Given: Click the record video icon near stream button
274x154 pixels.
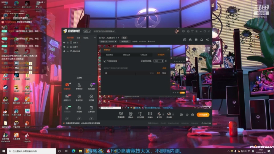Looking at the screenshot, I should [x=182, y=115].
